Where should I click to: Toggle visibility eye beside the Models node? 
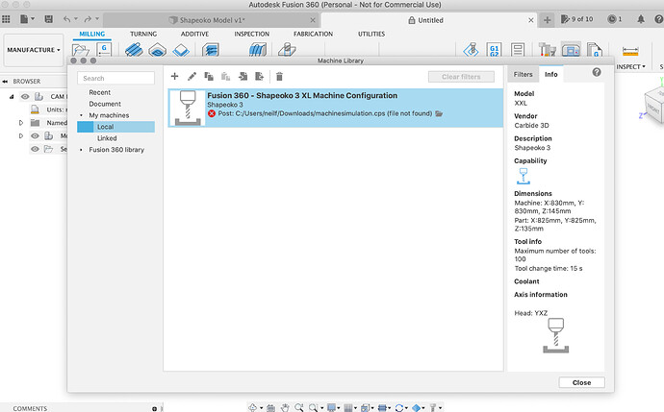click(36, 136)
